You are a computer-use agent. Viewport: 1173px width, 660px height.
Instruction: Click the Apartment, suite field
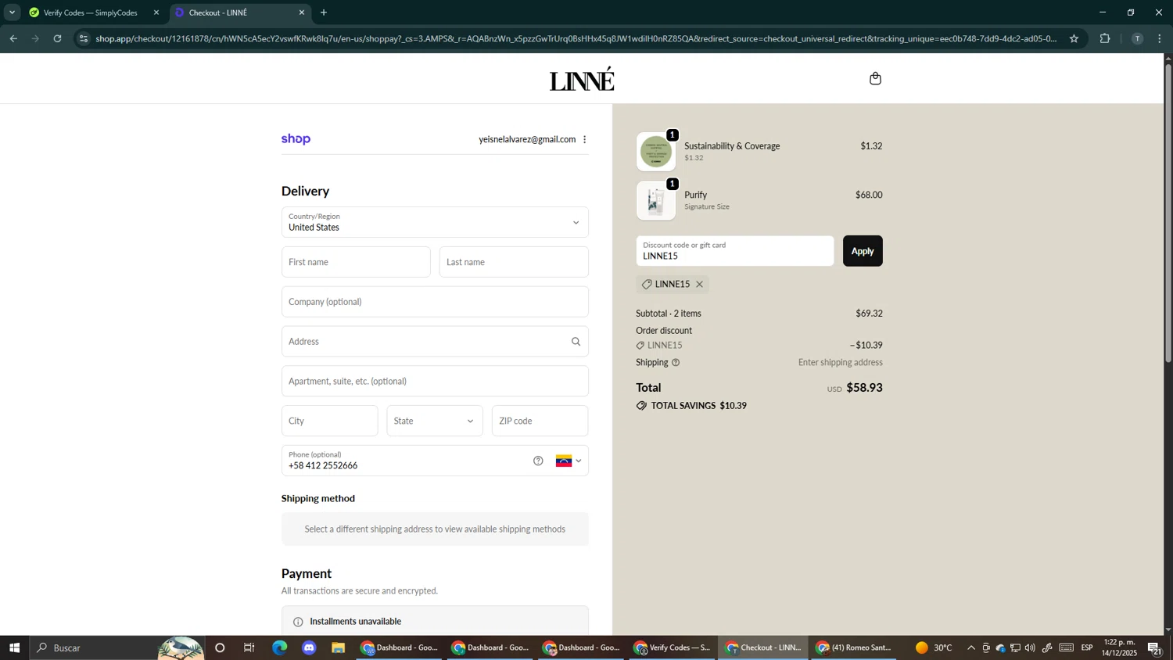point(435,382)
